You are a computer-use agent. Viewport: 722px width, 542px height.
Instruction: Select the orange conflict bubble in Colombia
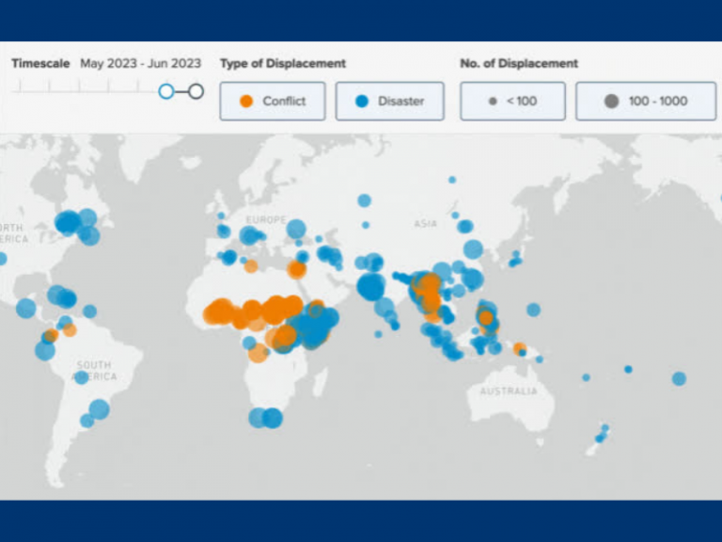[51, 336]
